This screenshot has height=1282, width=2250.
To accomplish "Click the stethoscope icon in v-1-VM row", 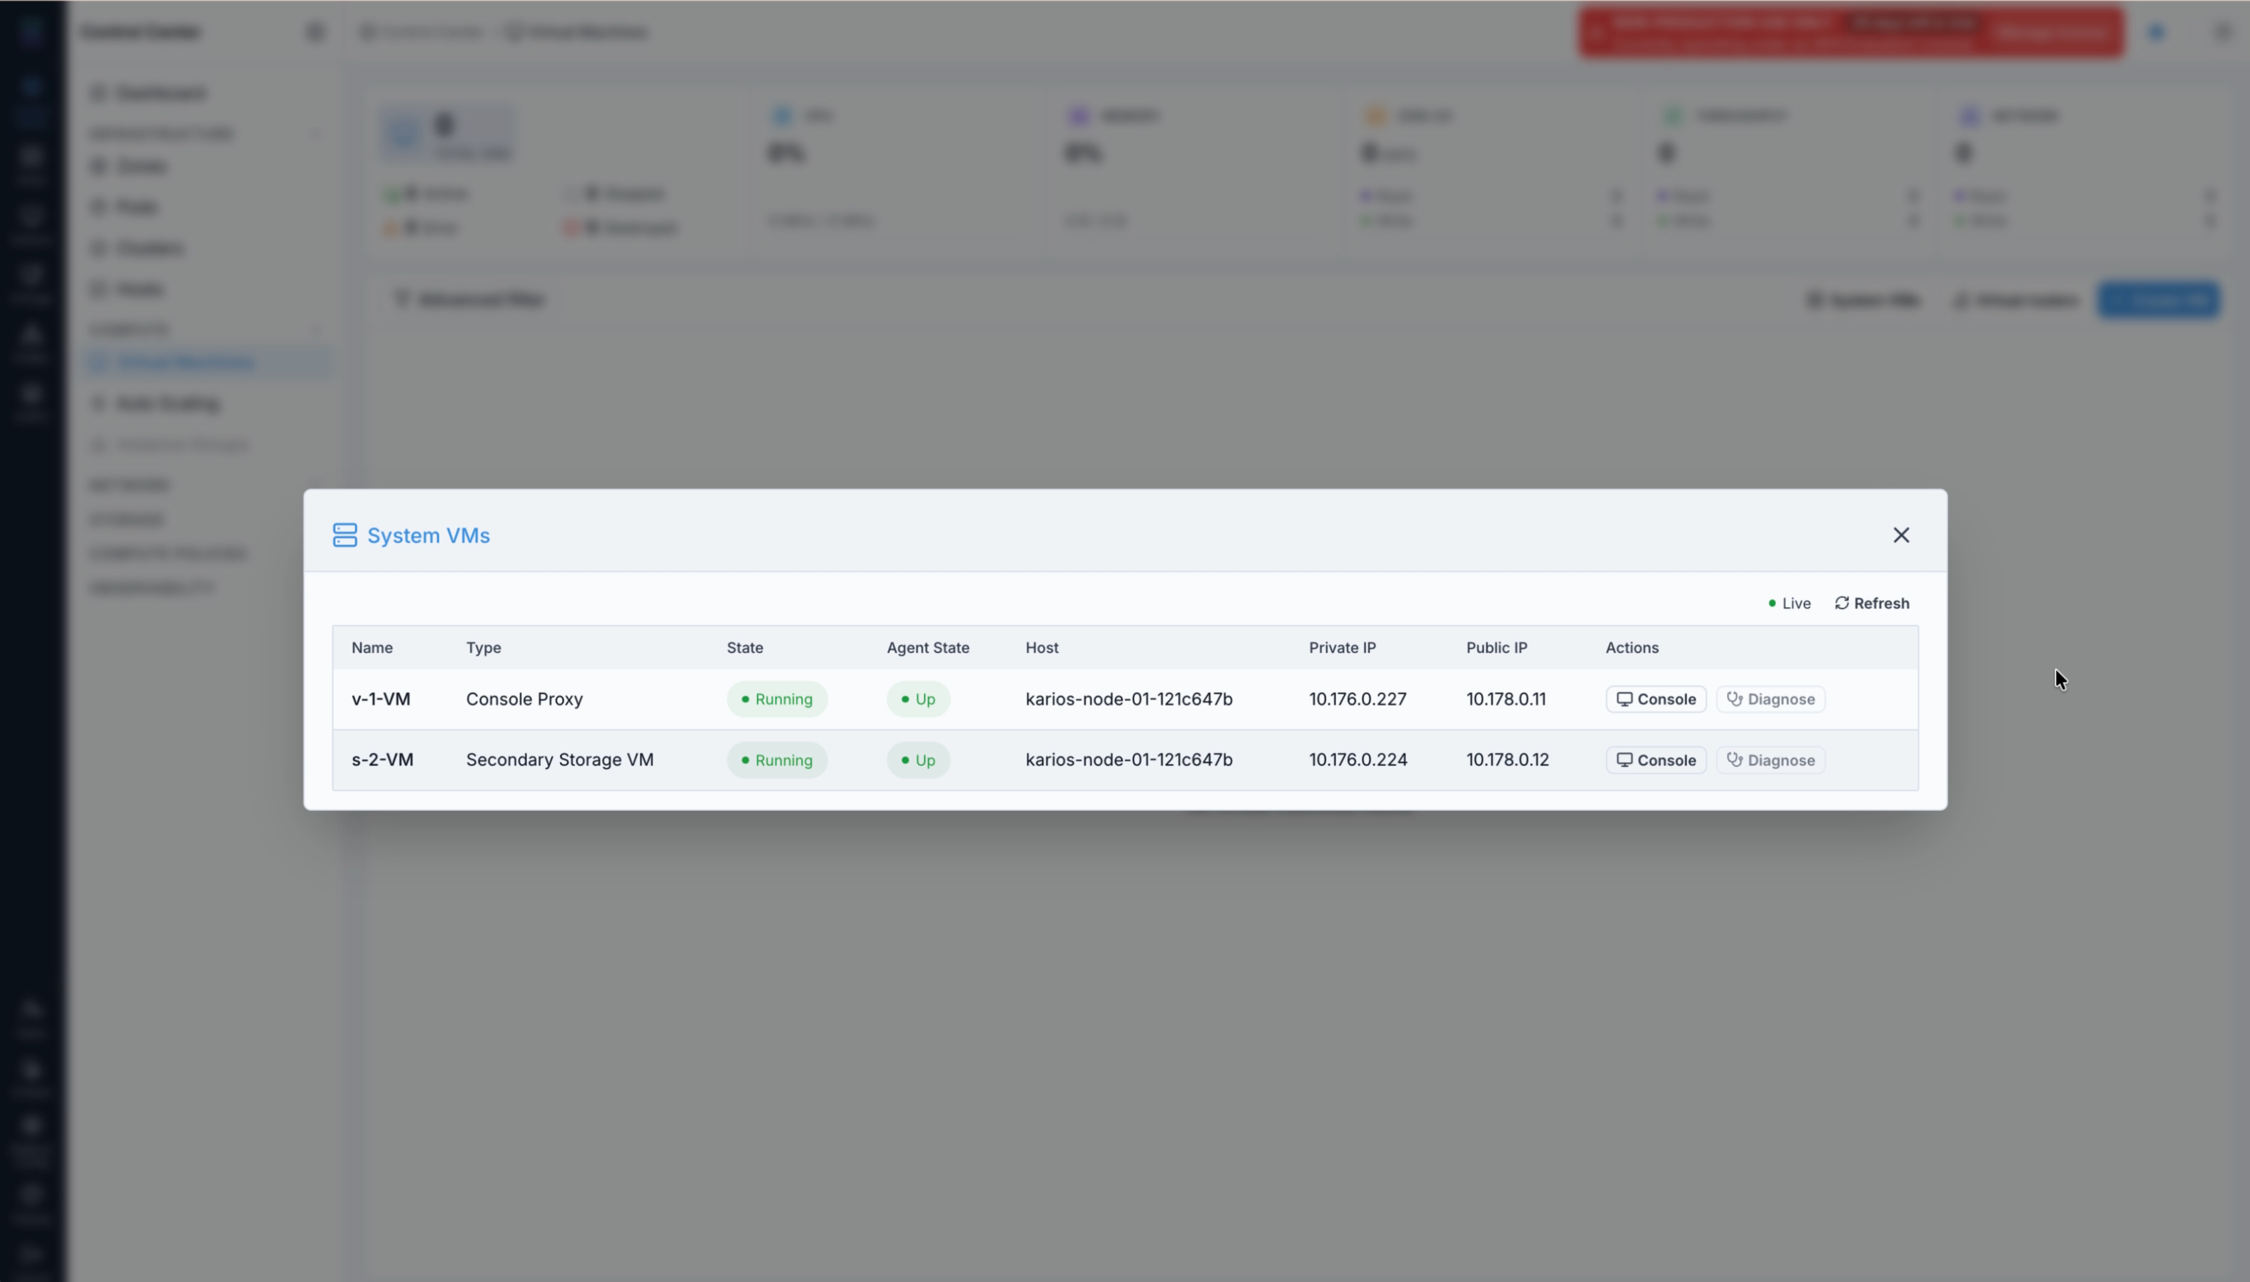I will point(1734,699).
